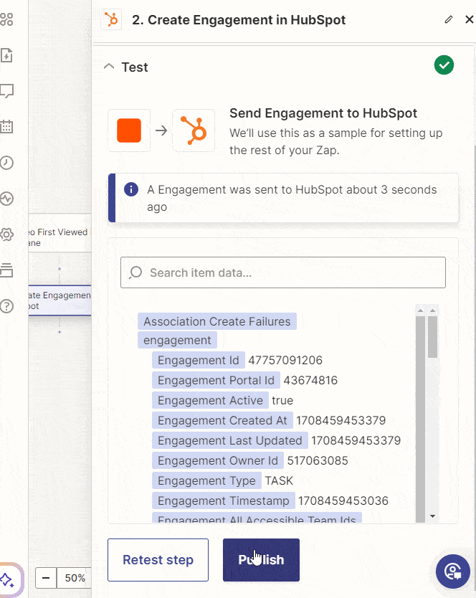Open the help question mark icon
The width and height of the screenshot is (476, 598).
[x=6, y=306]
